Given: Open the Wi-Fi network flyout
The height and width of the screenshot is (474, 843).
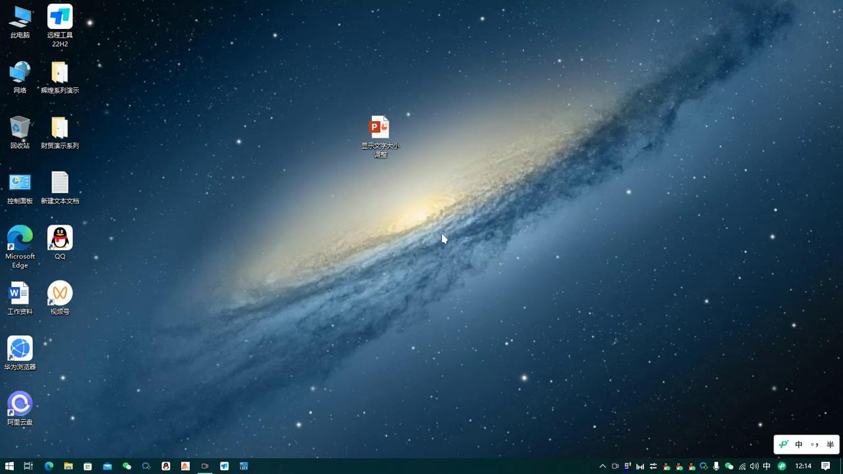Looking at the screenshot, I should coord(742,466).
